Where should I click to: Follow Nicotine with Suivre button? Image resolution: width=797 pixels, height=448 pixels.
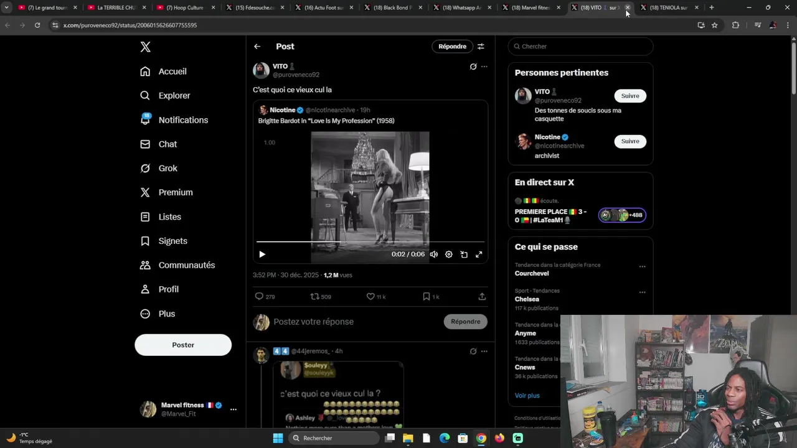pos(630,141)
